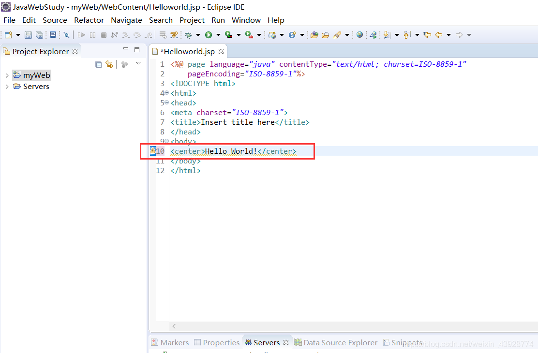Click the grayed Step Over icon
The image size is (538, 353).
(x=137, y=35)
